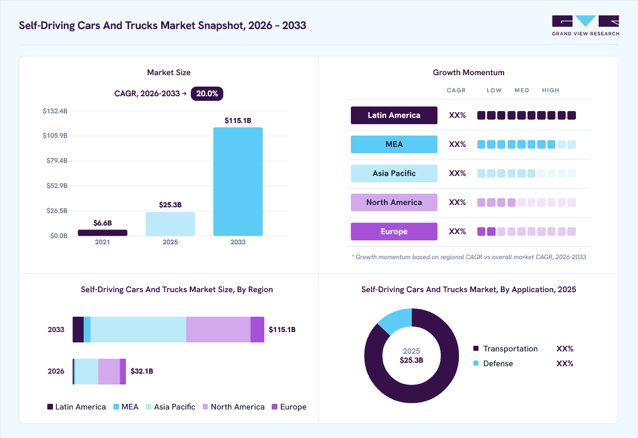The height and width of the screenshot is (438, 638).
Task: Click the 2033 market size bar
Action: pos(238,181)
